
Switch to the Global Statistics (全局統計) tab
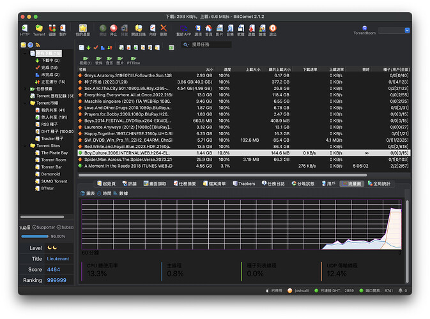pos(379,184)
